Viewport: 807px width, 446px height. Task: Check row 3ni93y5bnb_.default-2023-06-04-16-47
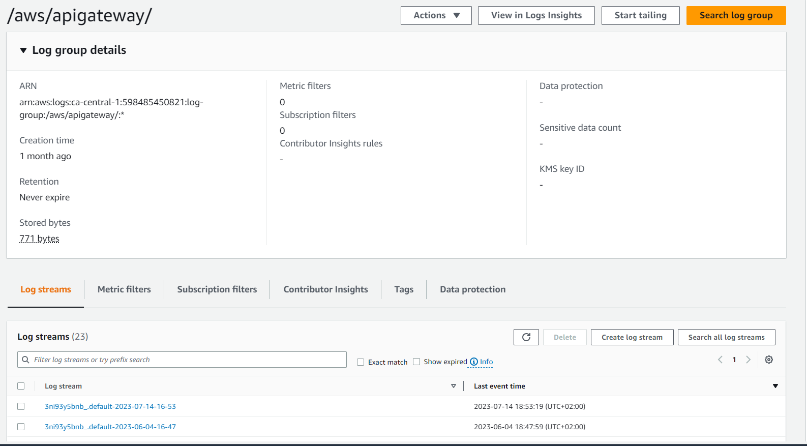point(21,427)
